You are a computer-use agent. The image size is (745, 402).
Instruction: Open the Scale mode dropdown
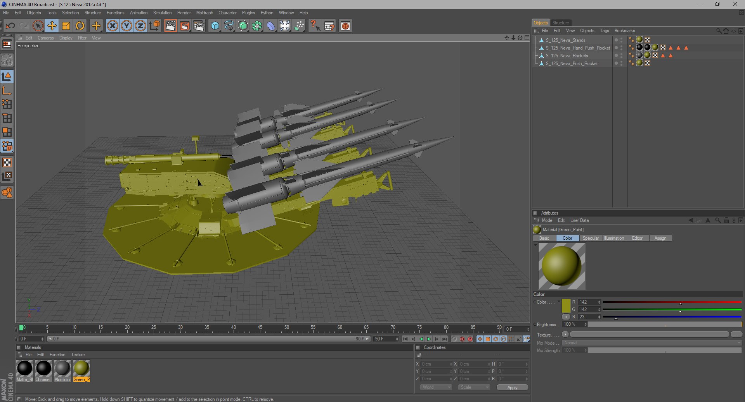[x=474, y=387]
